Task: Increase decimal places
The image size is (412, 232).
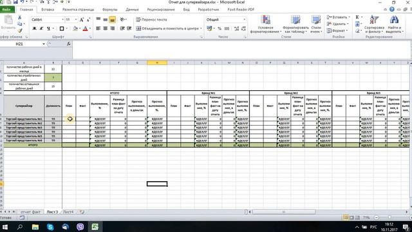Action: [236, 28]
